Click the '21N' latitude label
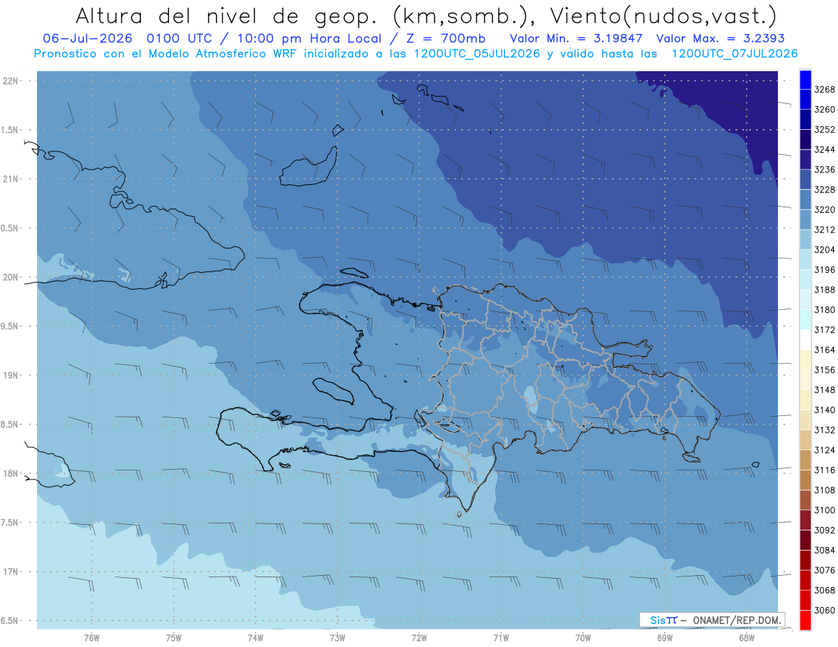This screenshot has width=838, height=647. pyautogui.click(x=10, y=179)
